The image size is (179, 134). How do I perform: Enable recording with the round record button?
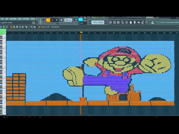[x=61, y=20]
